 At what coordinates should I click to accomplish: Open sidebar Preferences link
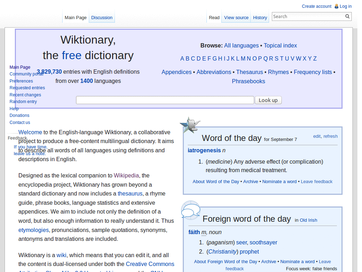21,81
